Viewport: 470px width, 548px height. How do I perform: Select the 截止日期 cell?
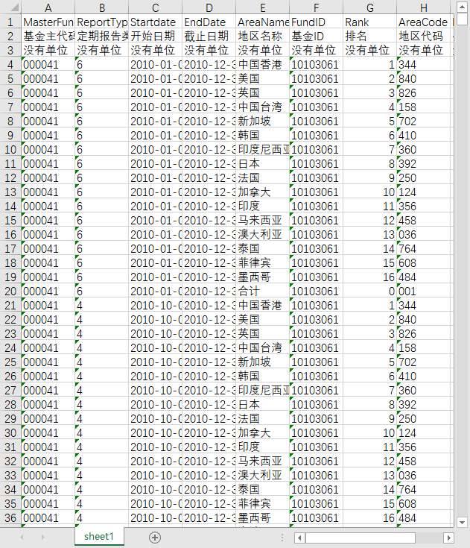[x=209, y=36]
